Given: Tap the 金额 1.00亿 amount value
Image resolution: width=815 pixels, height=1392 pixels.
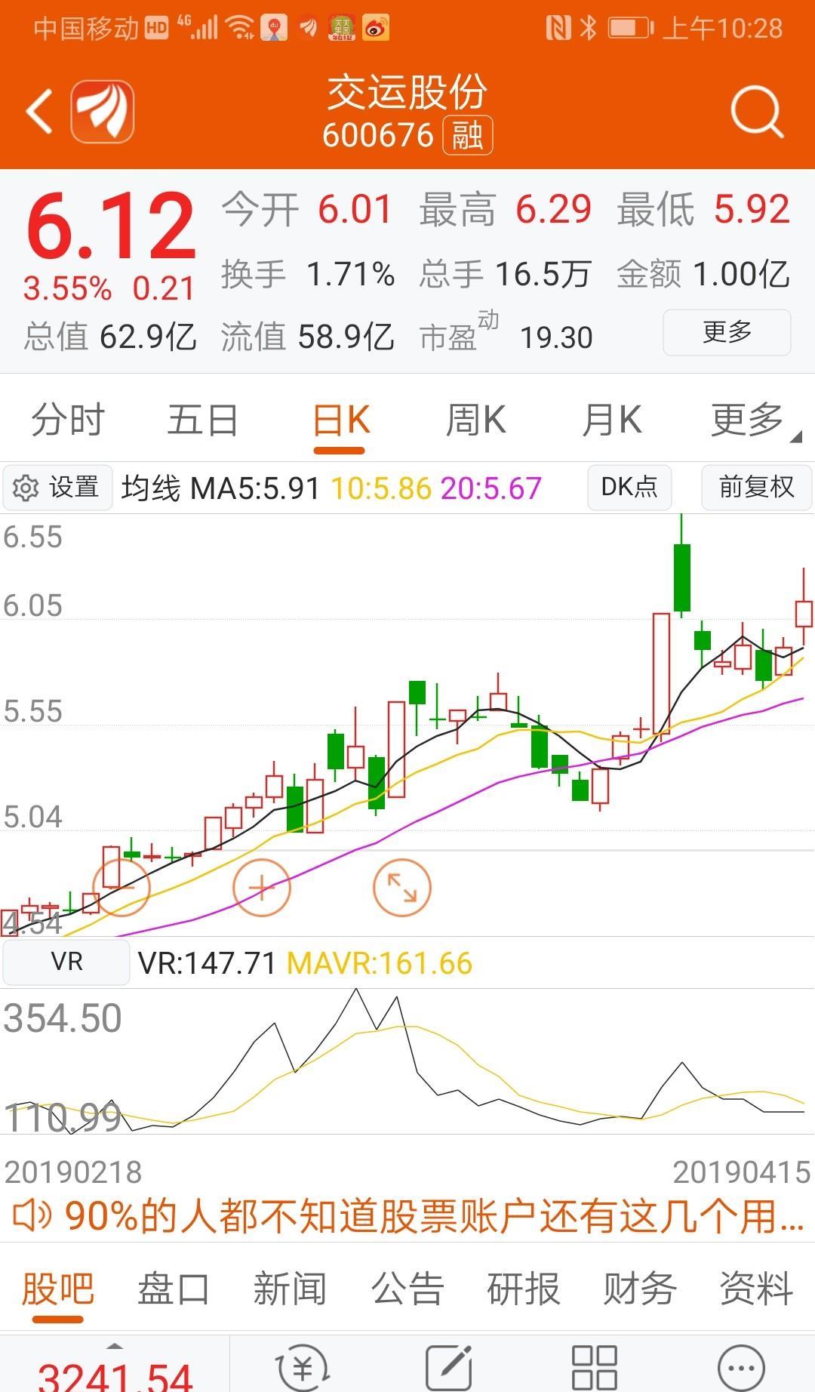Looking at the screenshot, I should (x=703, y=273).
